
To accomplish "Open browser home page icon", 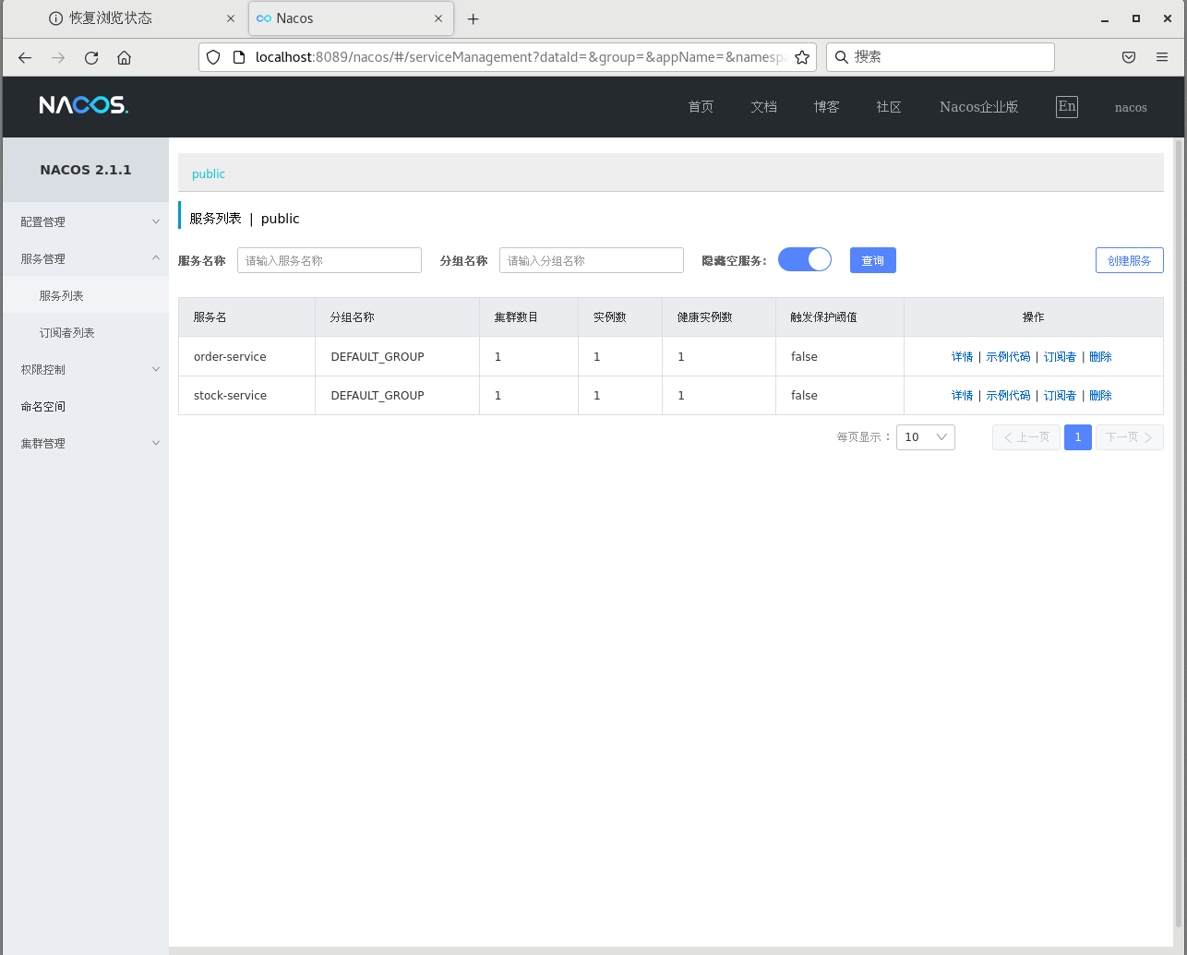I will (125, 57).
